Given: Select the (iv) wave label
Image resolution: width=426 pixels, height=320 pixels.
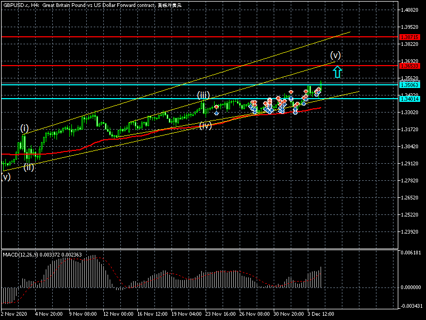Looking at the screenshot, I should pyautogui.click(x=206, y=125).
